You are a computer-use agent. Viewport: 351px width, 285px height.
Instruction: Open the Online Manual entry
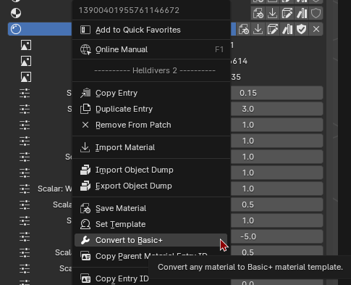tap(151, 49)
